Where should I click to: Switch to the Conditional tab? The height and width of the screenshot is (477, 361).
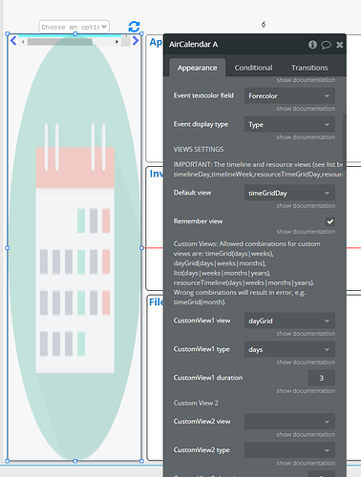click(x=253, y=68)
